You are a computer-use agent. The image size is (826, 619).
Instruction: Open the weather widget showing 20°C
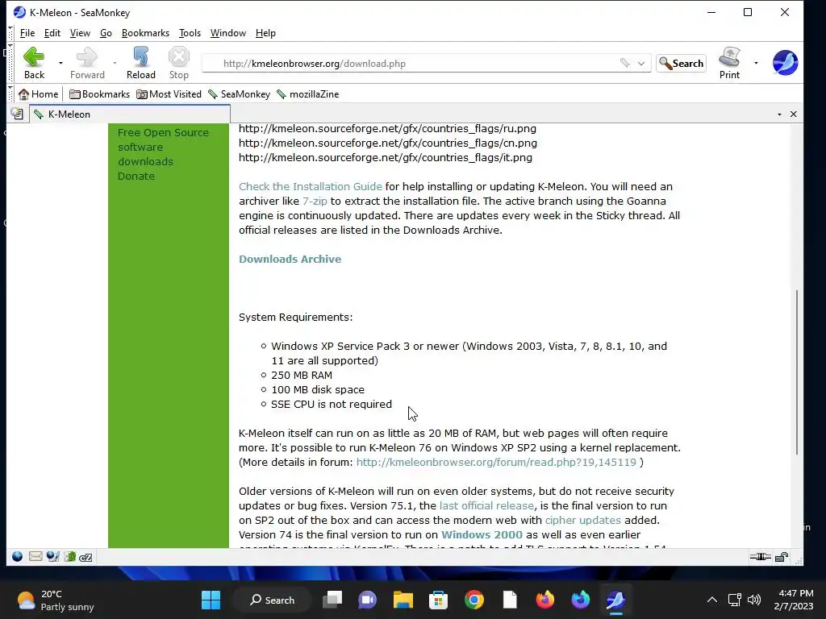(56, 600)
